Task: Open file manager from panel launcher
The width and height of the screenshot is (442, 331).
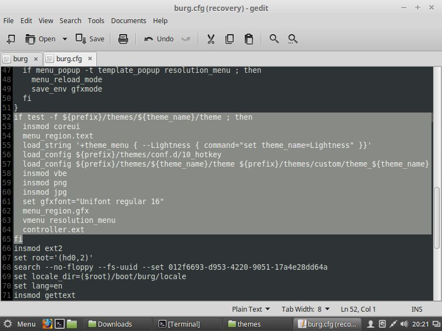Action: pyautogui.click(x=72, y=324)
